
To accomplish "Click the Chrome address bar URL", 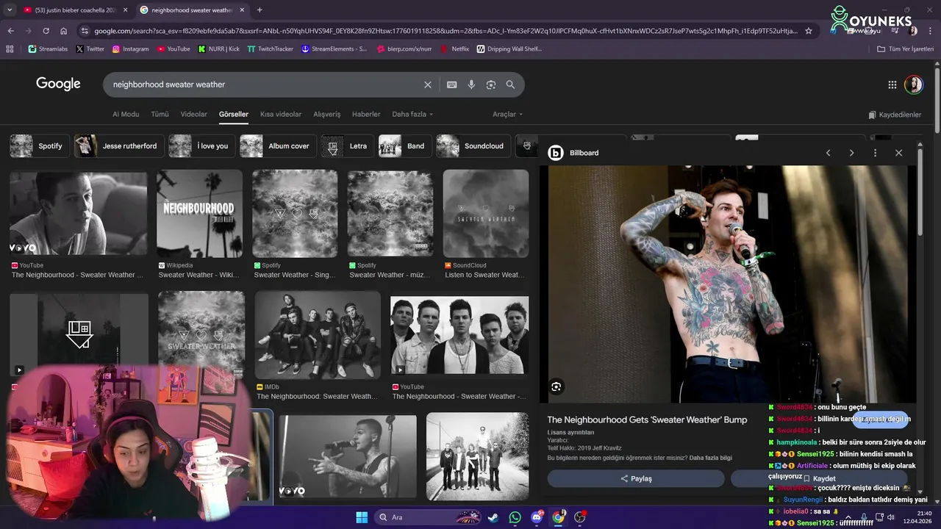I will click(x=445, y=31).
